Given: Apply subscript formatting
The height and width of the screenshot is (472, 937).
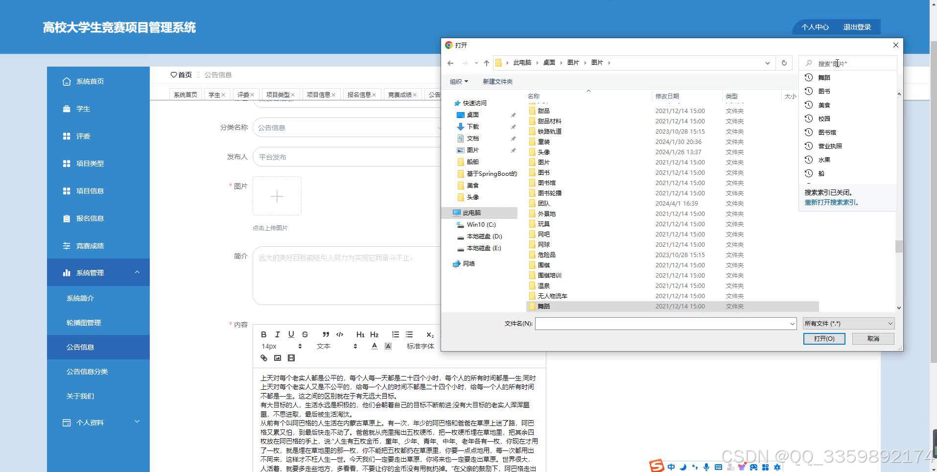Looking at the screenshot, I should 430,334.
